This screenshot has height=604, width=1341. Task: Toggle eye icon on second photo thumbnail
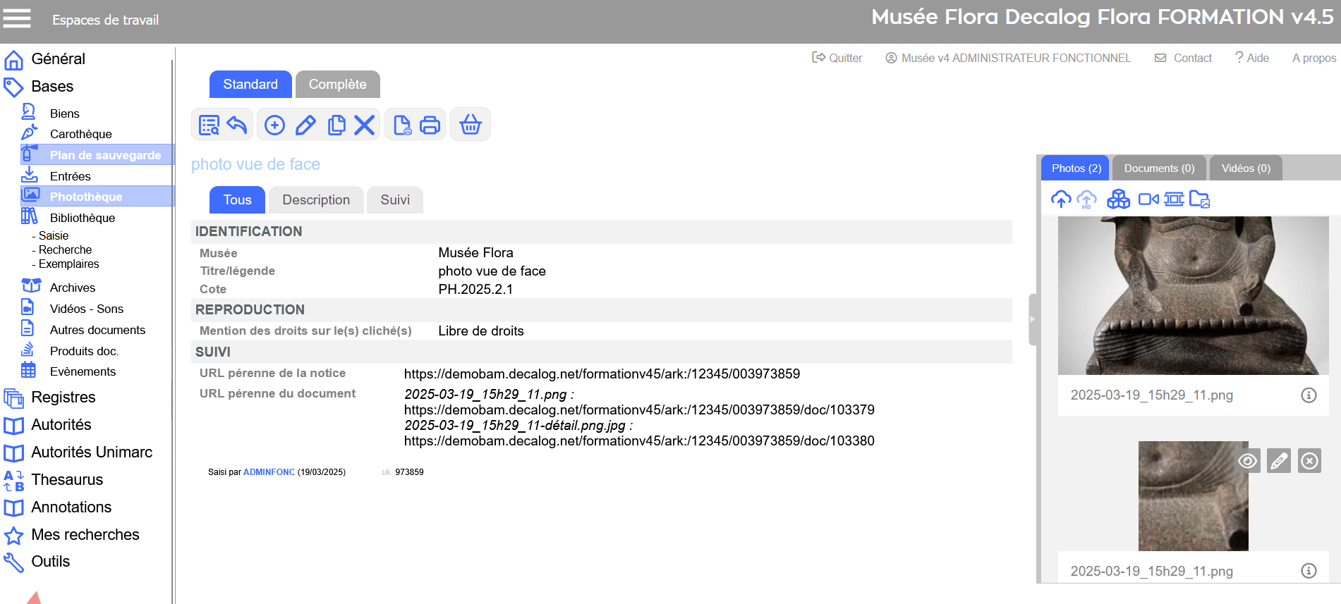pyautogui.click(x=1247, y=461)
